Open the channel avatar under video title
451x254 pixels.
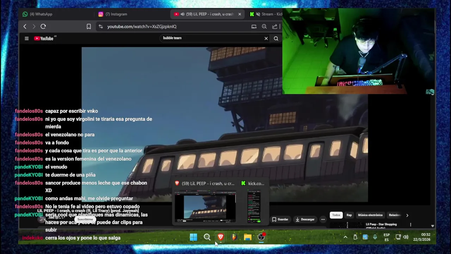(42, 219)
